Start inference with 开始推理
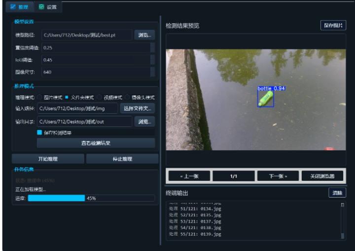Screen dimensions: 355x251 click(48, 159)
